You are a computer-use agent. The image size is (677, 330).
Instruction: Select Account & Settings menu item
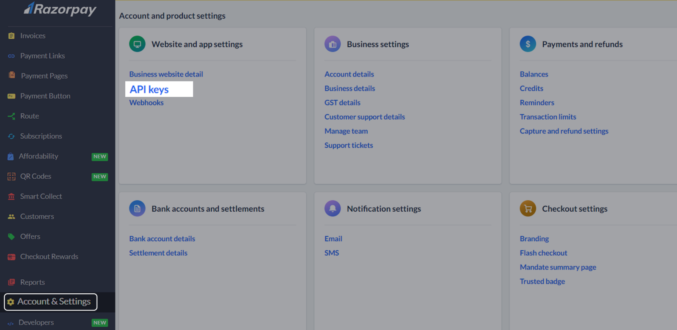pyautogui.click(x=51, y=302)
